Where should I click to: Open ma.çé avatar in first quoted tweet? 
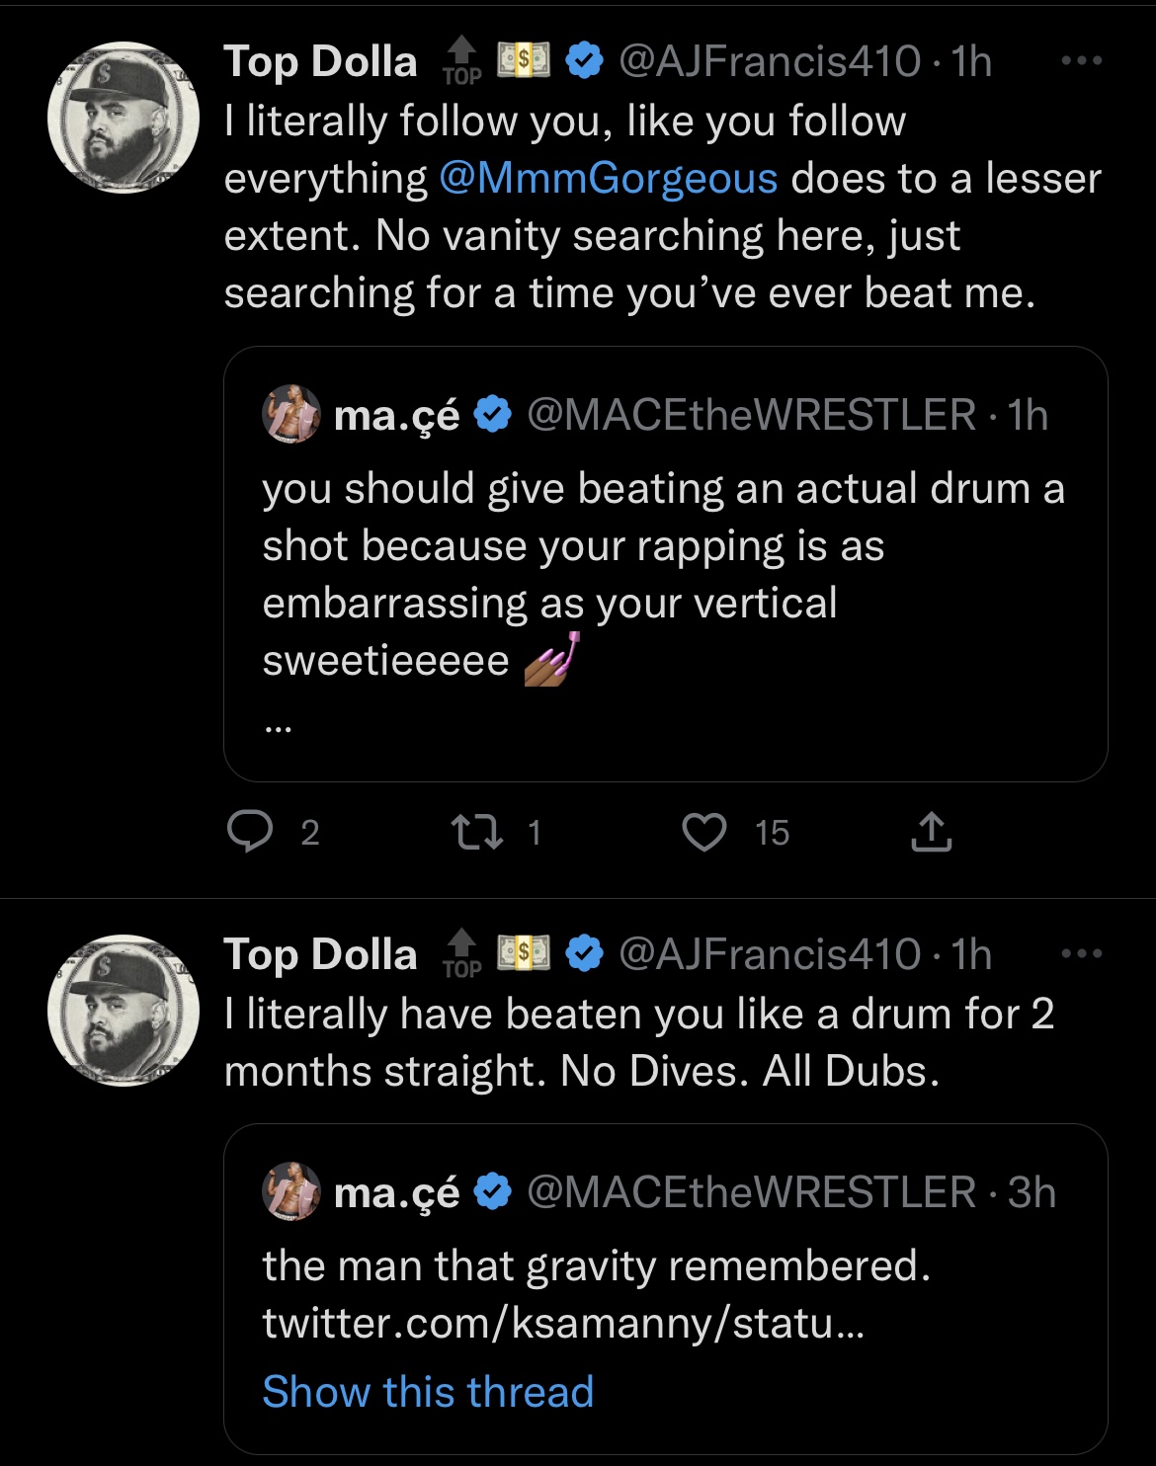[x=291, y=415]
